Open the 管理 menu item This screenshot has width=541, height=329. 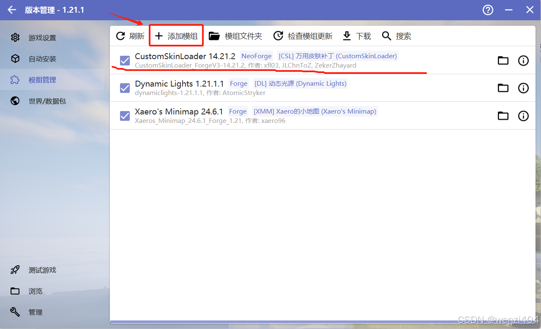coord(52,312)
